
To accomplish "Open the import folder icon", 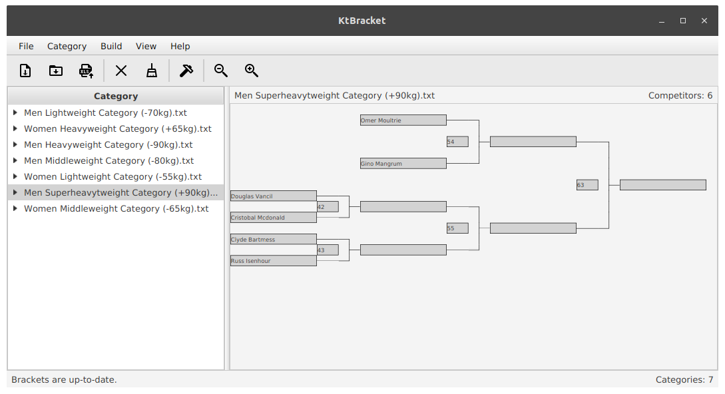I will (55, 70).
